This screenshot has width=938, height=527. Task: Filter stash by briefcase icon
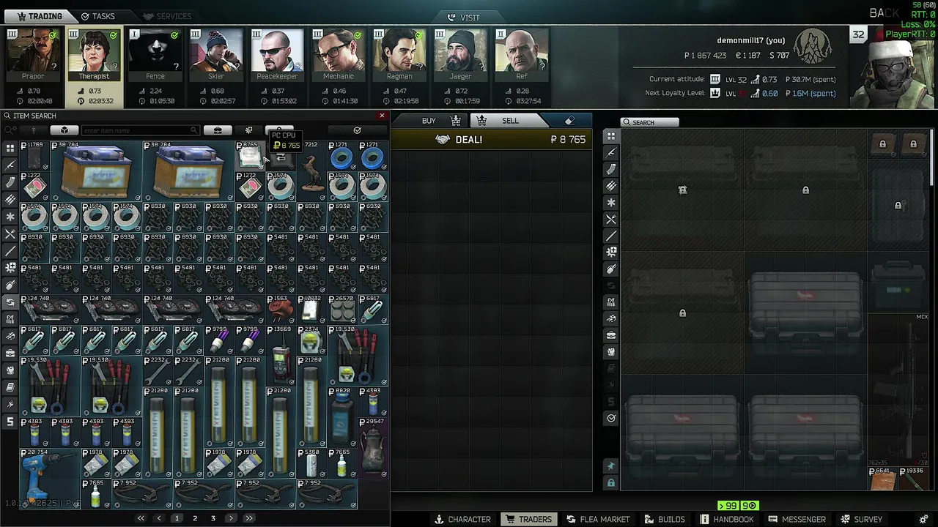[611, 335]
